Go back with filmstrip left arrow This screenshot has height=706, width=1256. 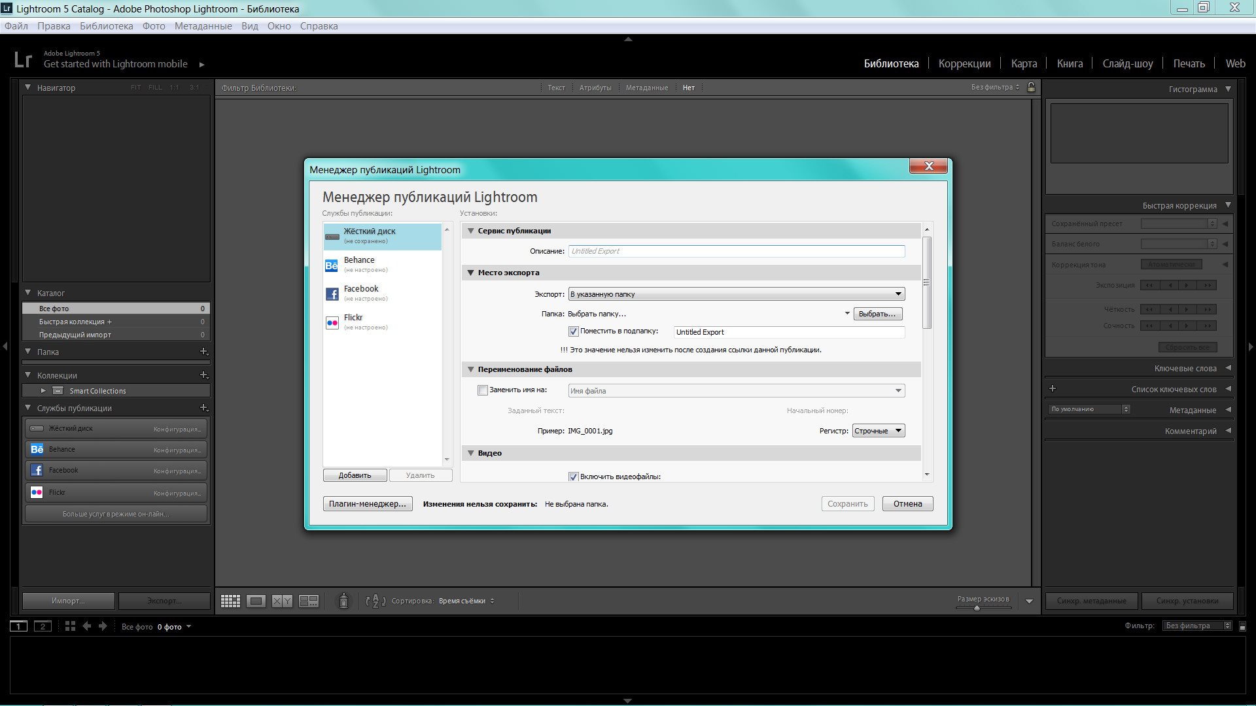86,626
